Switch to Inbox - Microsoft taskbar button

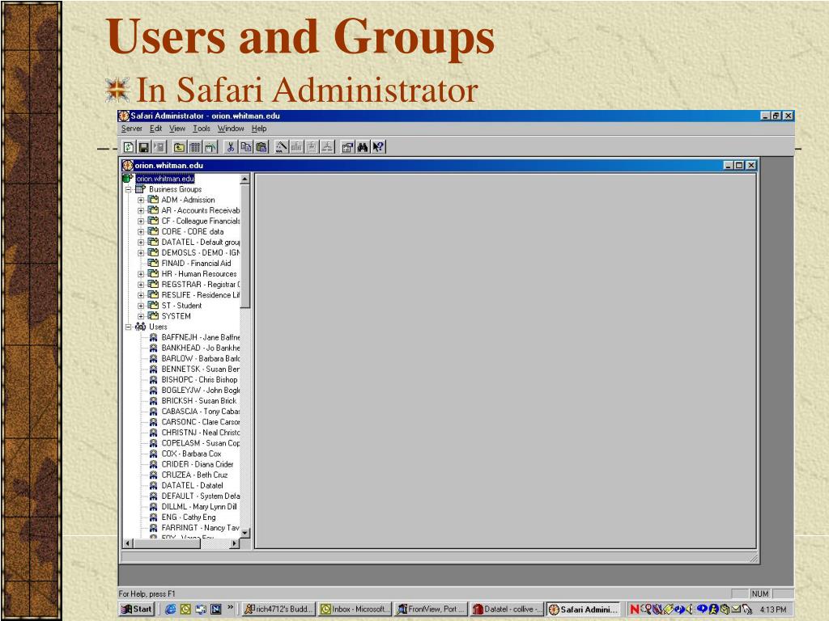coord(355,609)
